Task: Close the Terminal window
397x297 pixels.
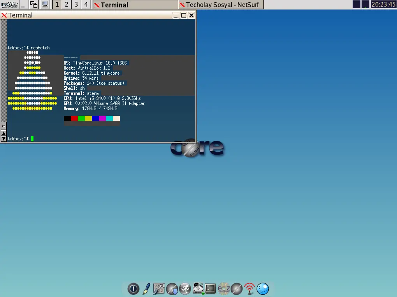Action: 191,16
